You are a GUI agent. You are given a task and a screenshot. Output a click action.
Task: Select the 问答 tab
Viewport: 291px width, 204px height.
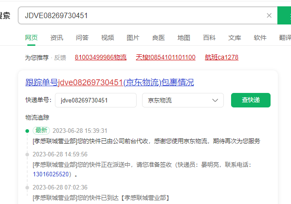tap(82, 38)
